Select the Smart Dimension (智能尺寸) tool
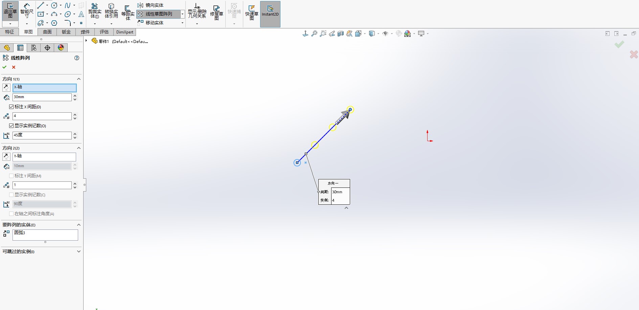 27,10
